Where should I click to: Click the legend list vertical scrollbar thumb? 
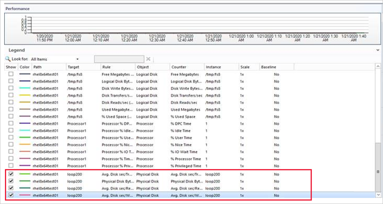coord(378,172)
